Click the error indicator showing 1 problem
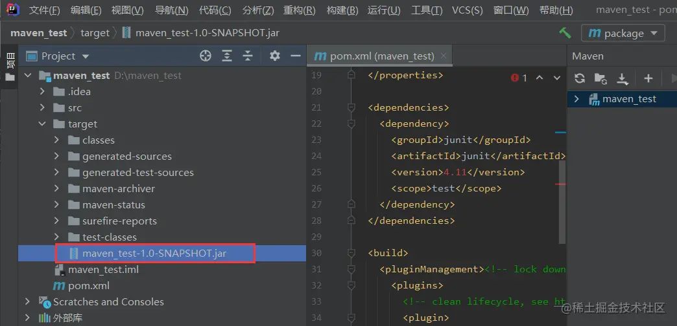 [519, 78]
